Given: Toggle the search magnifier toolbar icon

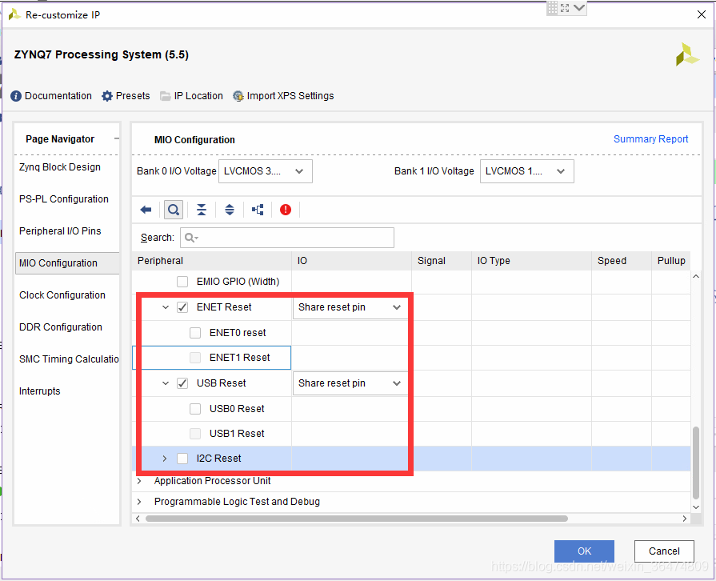Looking at the screenshot, I should (174, 210).
